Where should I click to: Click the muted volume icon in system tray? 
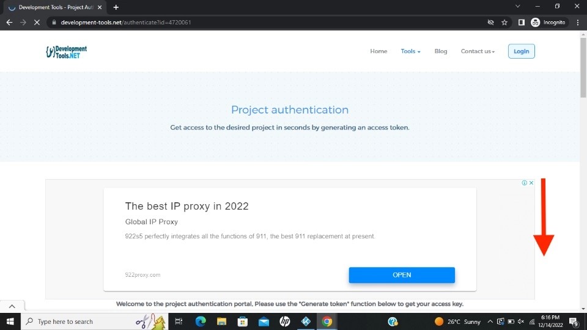[521, 321]
